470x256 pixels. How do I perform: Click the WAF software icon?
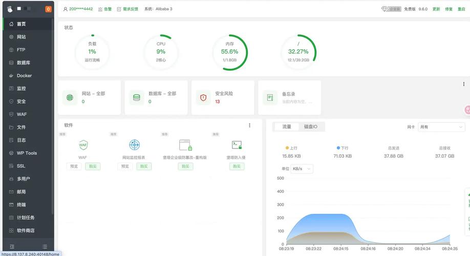pos(83,145)
